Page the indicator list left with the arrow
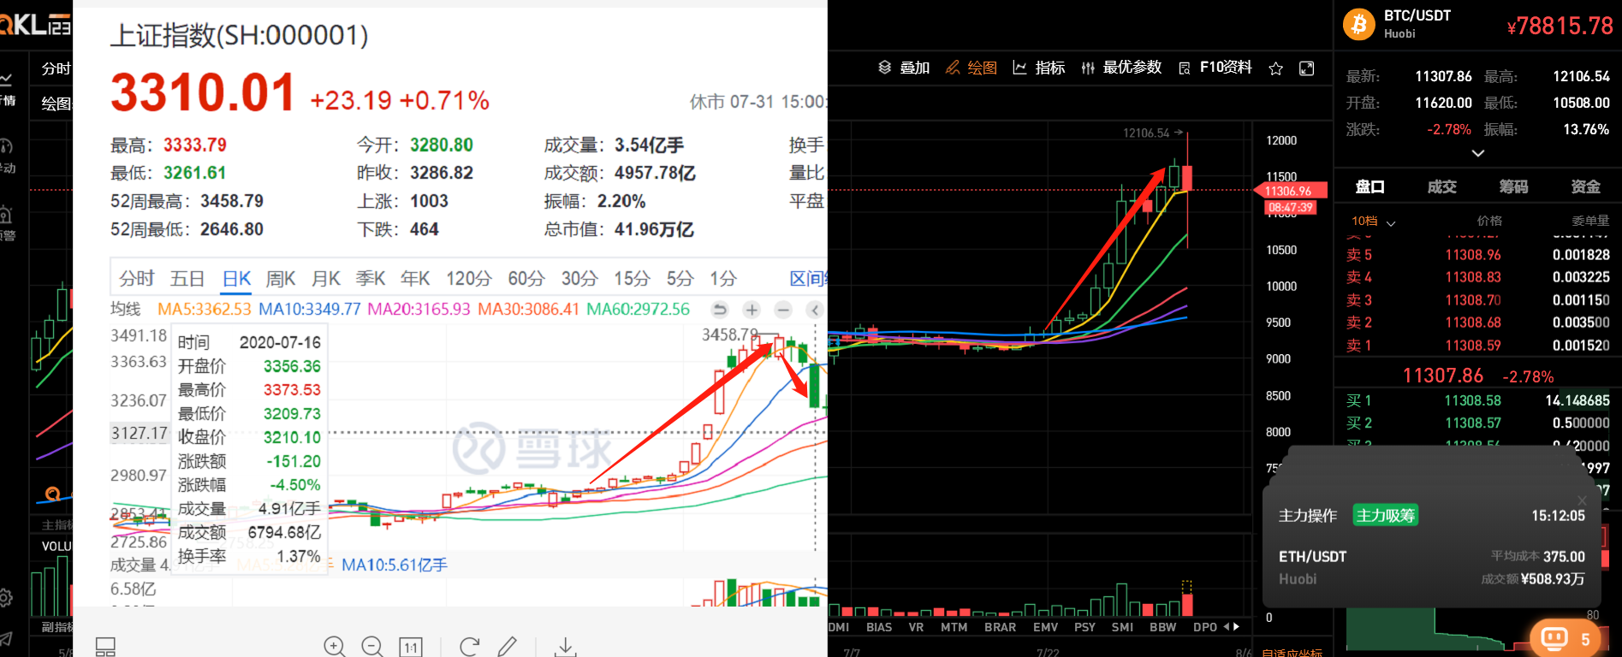1622x657 pixels. [1227, 627]
